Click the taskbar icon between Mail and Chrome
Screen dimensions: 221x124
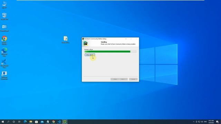point(48,122)
